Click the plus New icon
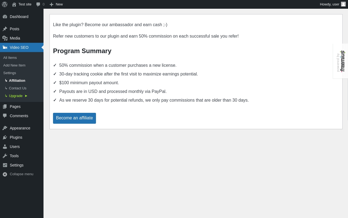The image size is (348, 218). pyautogui.click(x=51, y=4)
